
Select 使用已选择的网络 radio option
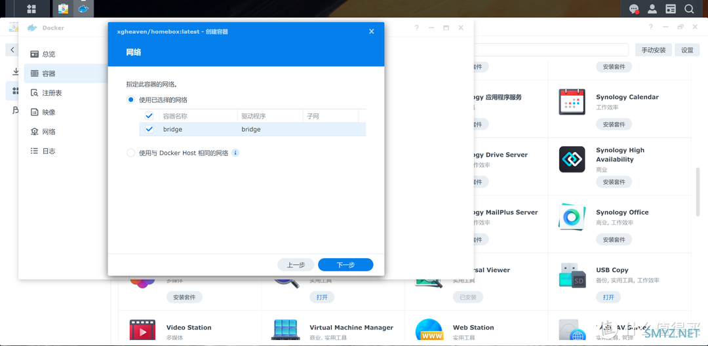[x=131, y=100]
